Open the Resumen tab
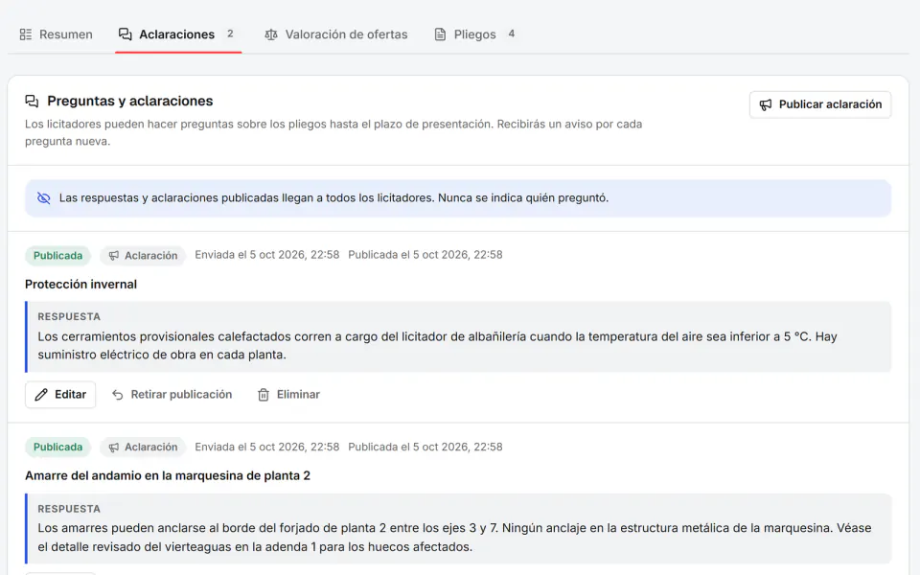 click(57, 34)
